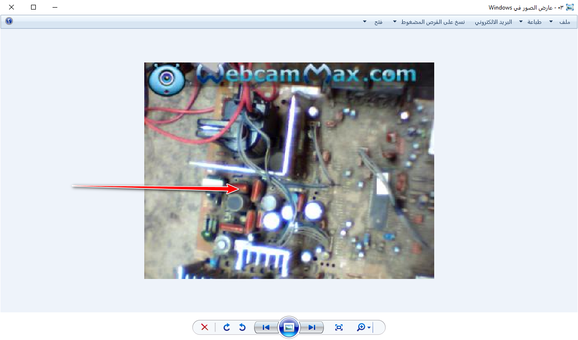The height and width of the screenshot is (340, 578).
Task: Click the البريد الالكتروني (E-mail) button
Action: click(x=493, y=22)
